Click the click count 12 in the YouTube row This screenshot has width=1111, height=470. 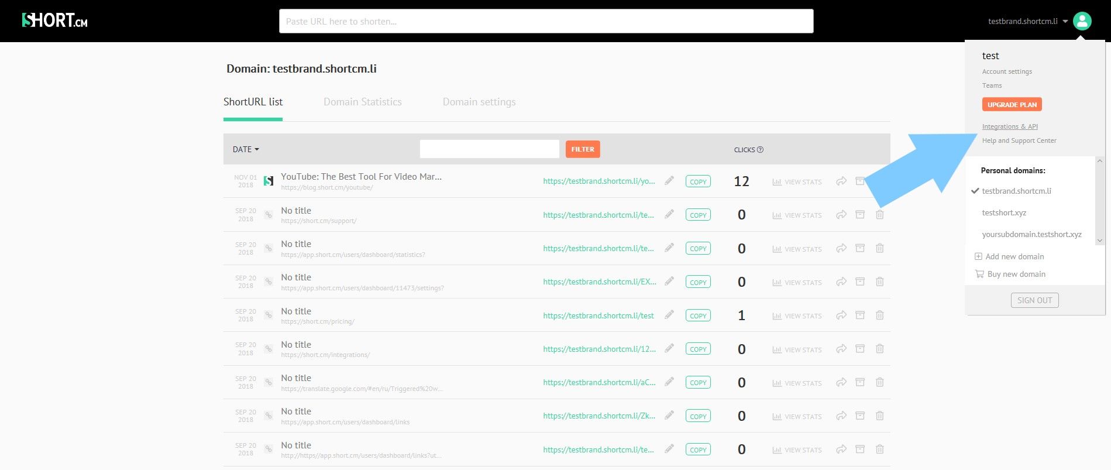tap(741, 181)
